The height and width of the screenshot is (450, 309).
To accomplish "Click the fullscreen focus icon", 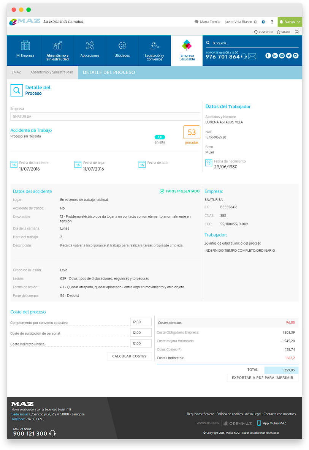I will click(297, 32).
